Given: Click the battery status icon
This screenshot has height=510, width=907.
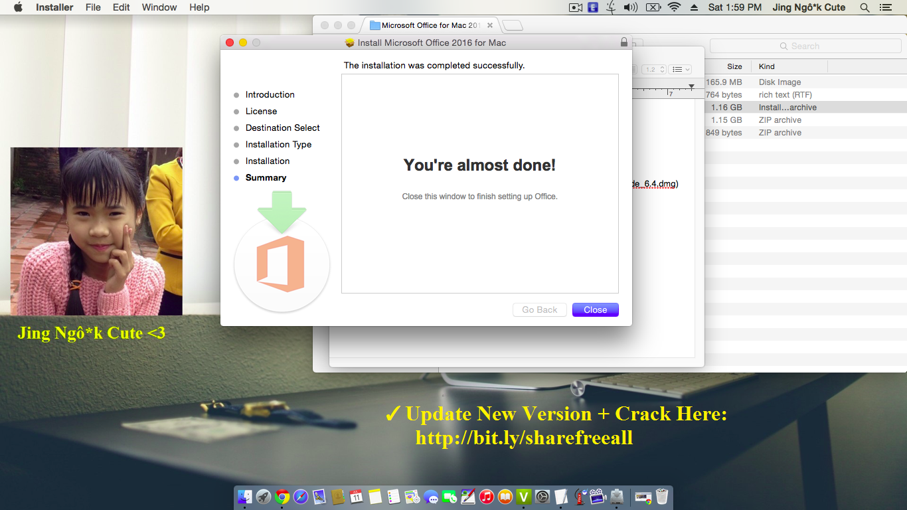Looking at the screenshot, I should (653, 7).
